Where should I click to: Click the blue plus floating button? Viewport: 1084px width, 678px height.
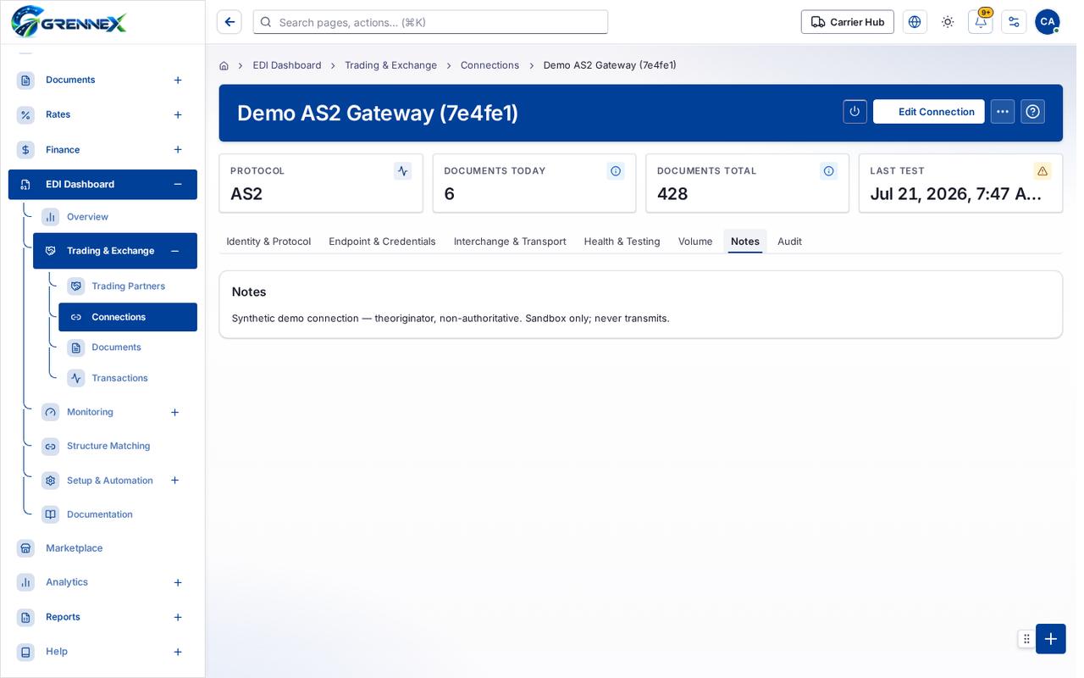click(x=1051, y=639)
